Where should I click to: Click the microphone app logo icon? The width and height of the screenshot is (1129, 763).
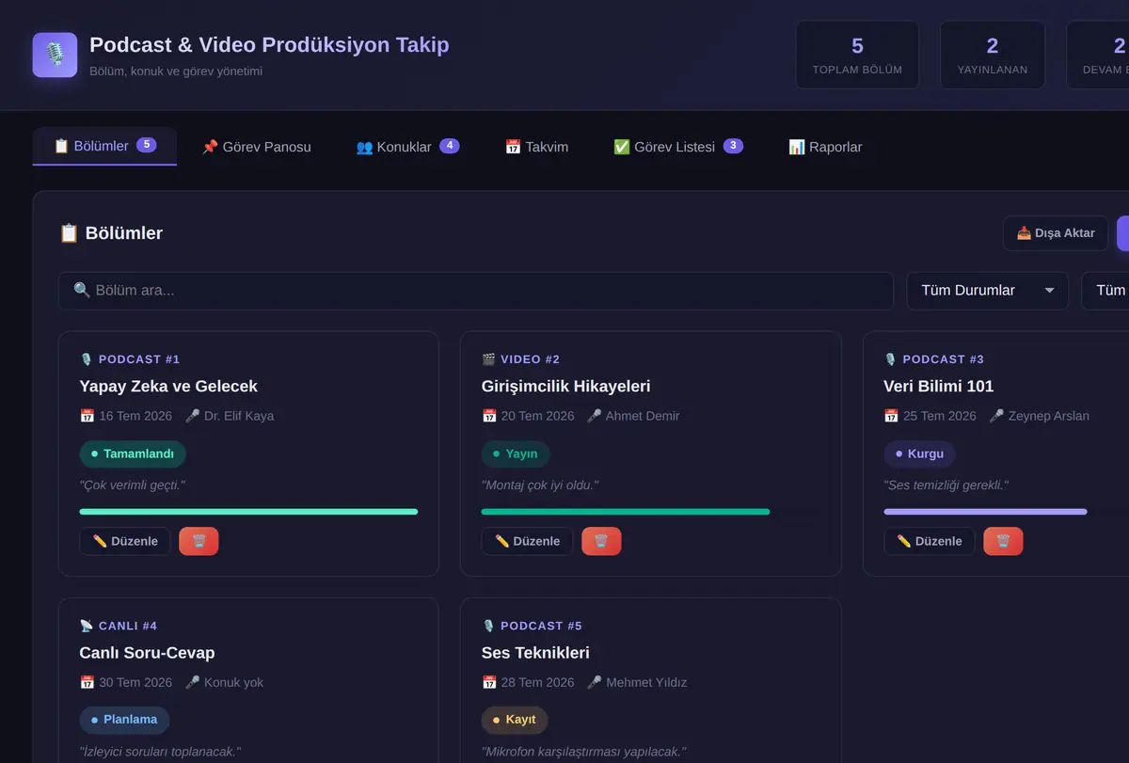[x=55, y=55]
